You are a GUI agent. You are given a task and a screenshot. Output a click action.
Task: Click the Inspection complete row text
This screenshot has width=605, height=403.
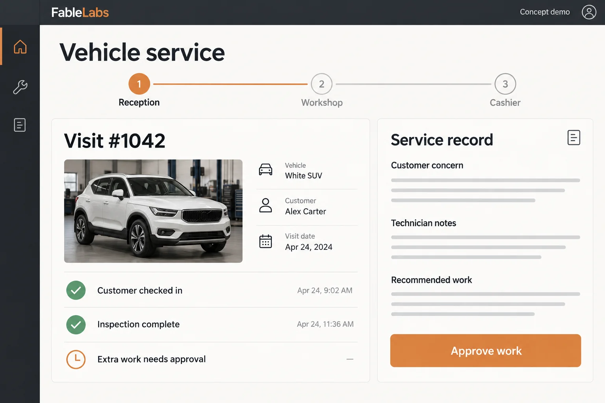click(x=138, y=324)
